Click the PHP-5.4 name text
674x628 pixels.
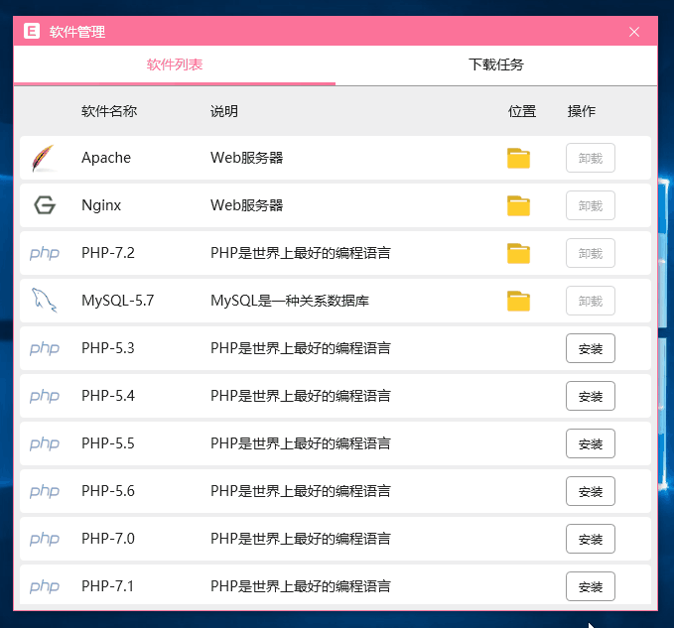[108, 396]
